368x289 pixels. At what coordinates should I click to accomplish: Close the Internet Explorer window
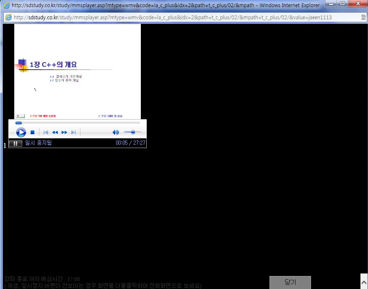pos(358,4)
